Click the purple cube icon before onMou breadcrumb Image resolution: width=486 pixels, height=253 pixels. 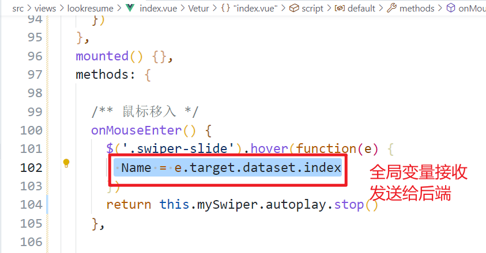[451, 7]
